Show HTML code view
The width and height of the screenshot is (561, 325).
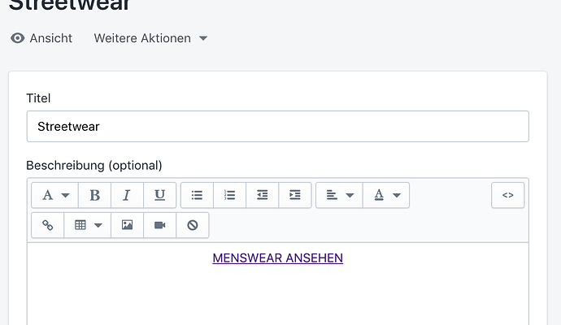(x=507, y=195)
